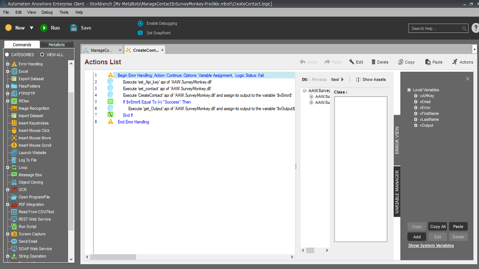This screenshot has width=479, height=269.
Task: Expand the vEmail variable node
Action: [x=415, y=102]
